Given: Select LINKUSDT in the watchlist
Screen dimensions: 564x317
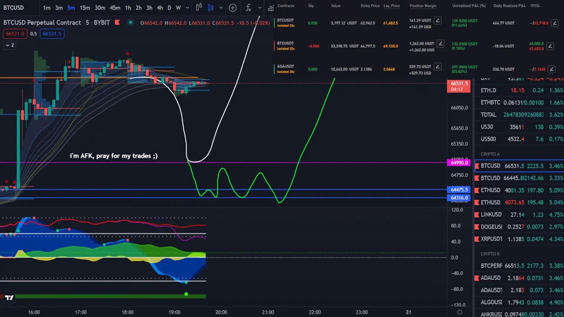Looking at the screenshot, I should pos(519,215).
